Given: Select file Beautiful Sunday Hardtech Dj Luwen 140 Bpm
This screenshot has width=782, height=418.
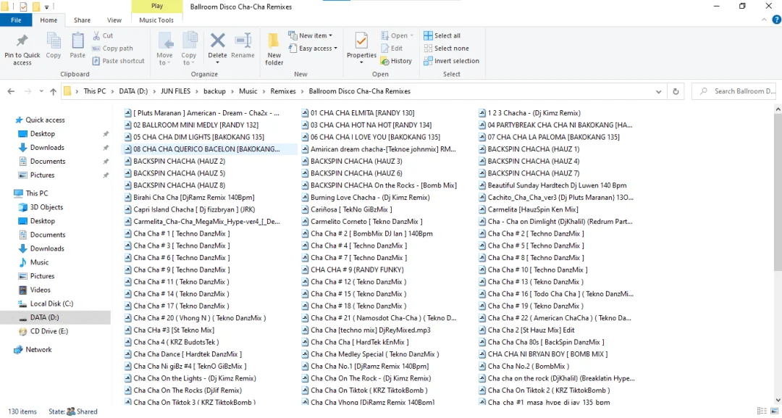Looking at the screenshot, I should pos(557,185).
